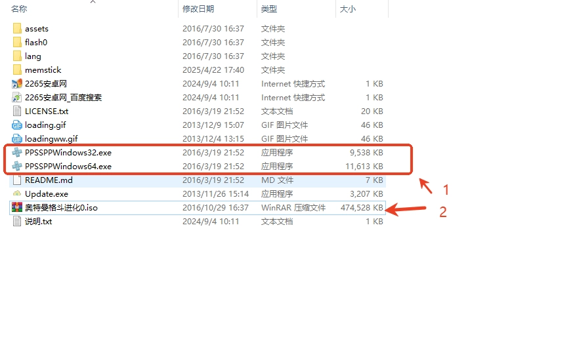Click the WinRAR icon of the .iso file

pos(17,208)
